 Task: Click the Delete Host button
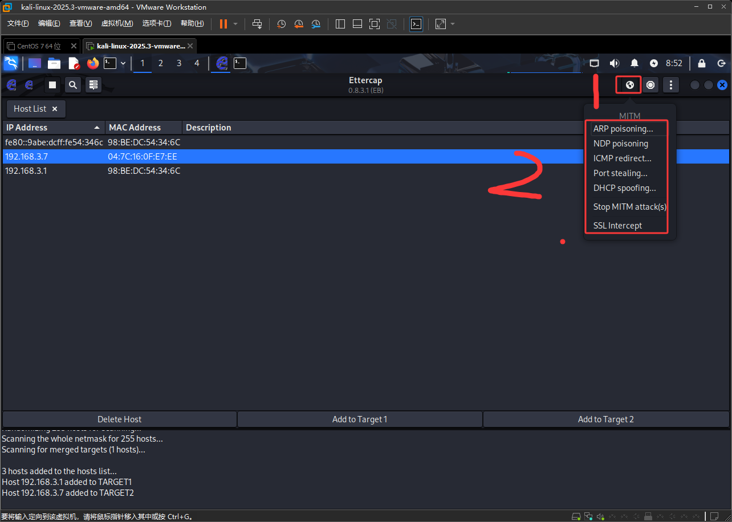tap(120, 419)
